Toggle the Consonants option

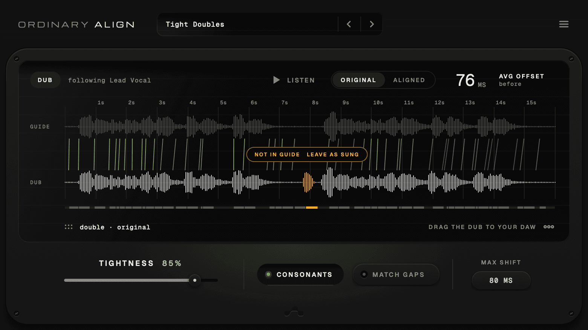coord(300,275)
